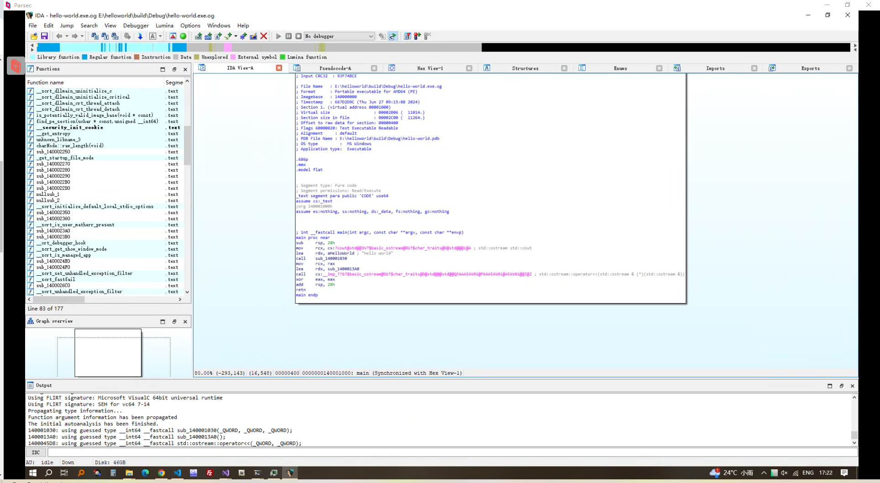Click inside the IDC command input field
Viewport: 880px width, 483px height.
tap(452, 452)
